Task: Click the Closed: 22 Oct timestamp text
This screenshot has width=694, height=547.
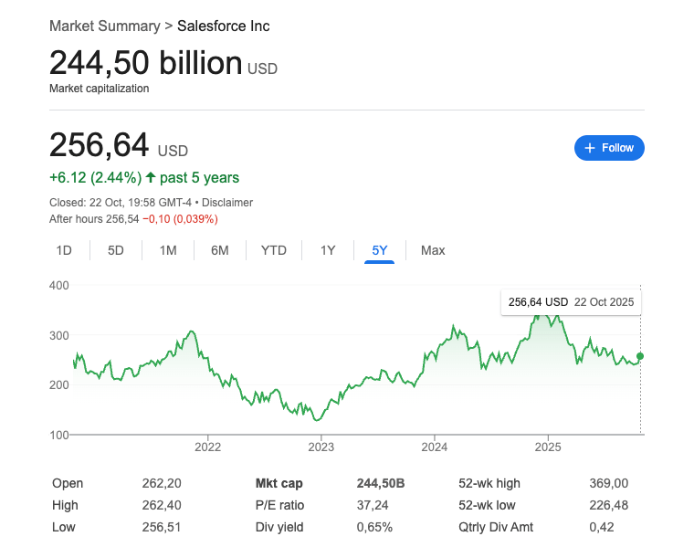Action: point(121,203)
